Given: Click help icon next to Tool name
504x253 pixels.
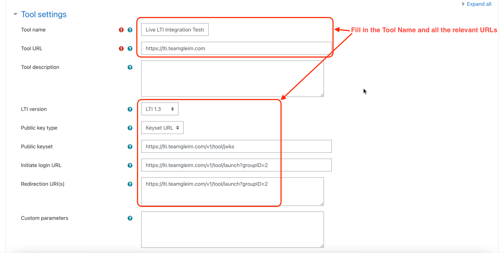Looking at the screenshot, I should 130,30.
